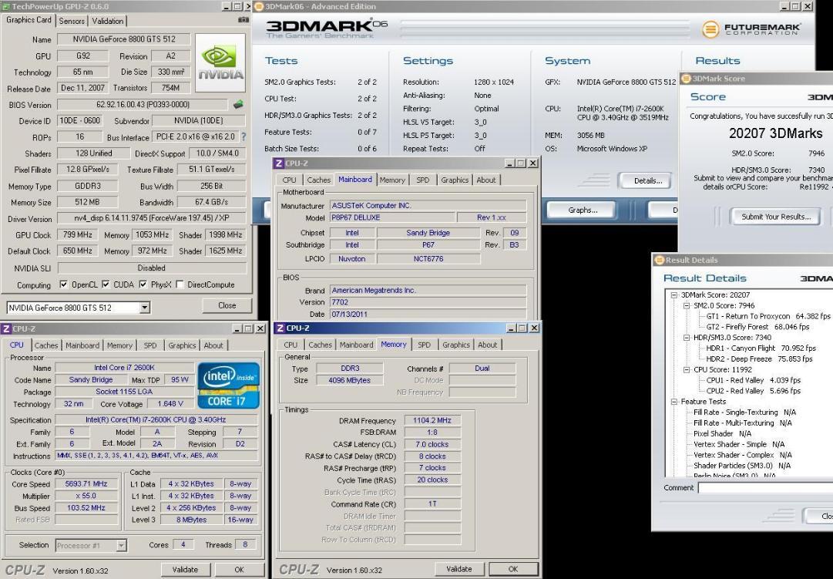Screen dimensions: 833x579
Task: Click the GT1 - Return To Proxycon result row
Action: 768,316
